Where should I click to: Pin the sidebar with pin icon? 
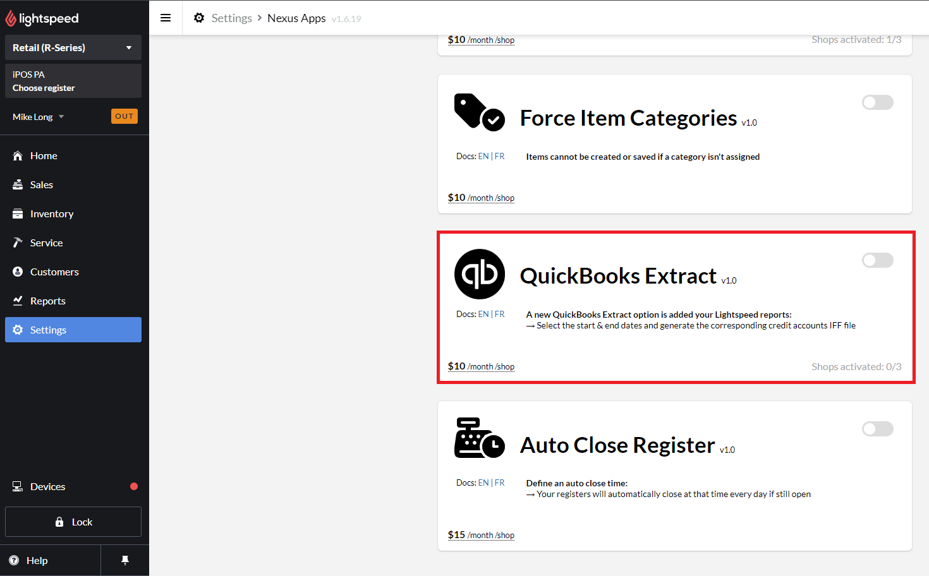pos(125,560)
